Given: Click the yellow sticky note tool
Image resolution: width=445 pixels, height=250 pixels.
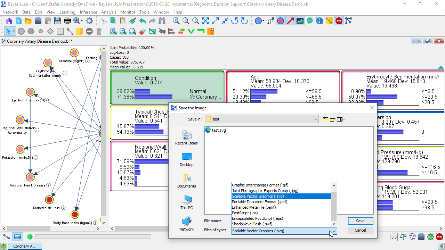Looking at the screenshot, I should point(80,32).
